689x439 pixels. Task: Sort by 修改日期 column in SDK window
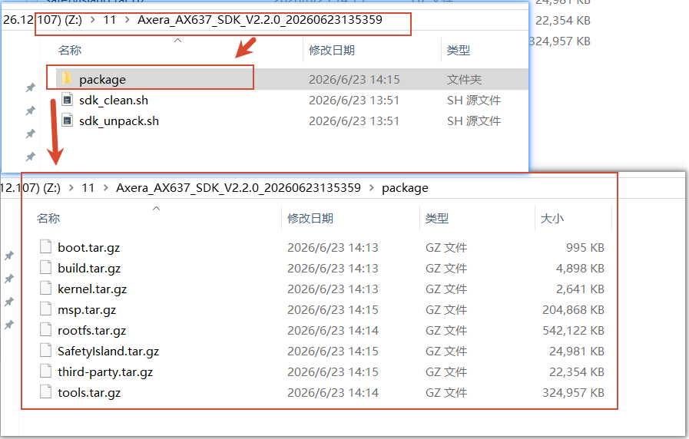(x=332, y=50)
